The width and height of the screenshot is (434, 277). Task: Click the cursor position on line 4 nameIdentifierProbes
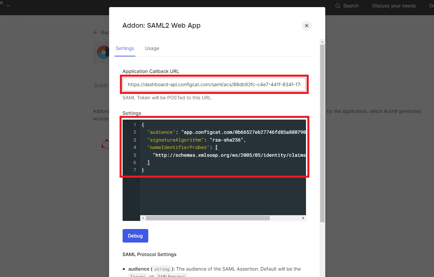(216, 147)
